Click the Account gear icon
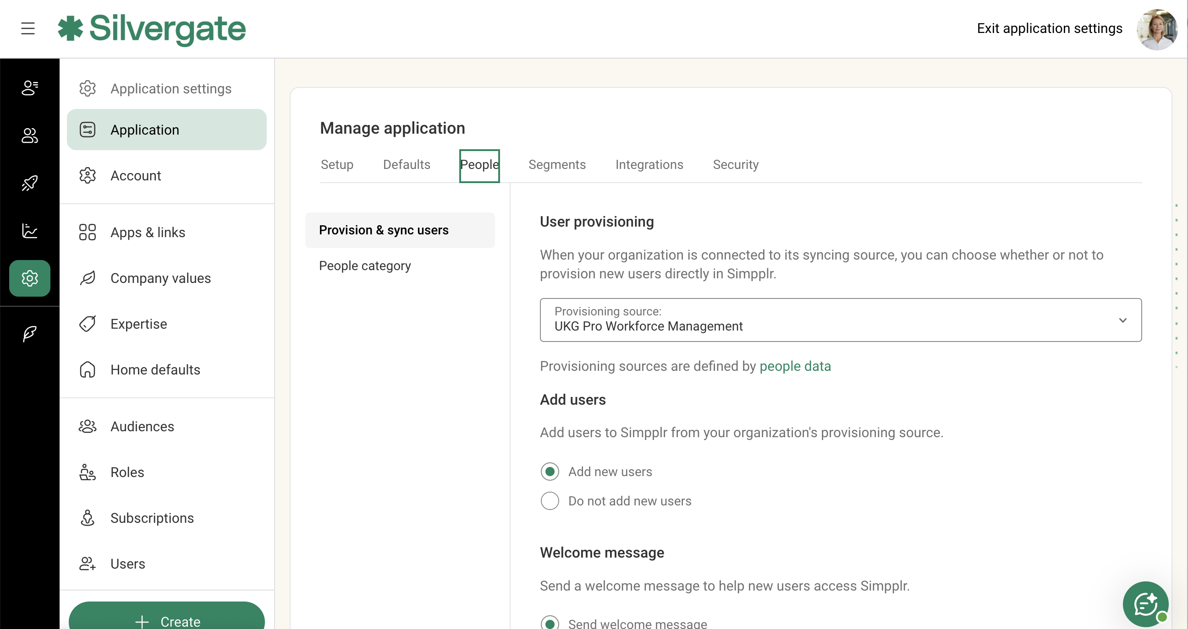This screenshot has height=629, width=1188. (87, 175)
